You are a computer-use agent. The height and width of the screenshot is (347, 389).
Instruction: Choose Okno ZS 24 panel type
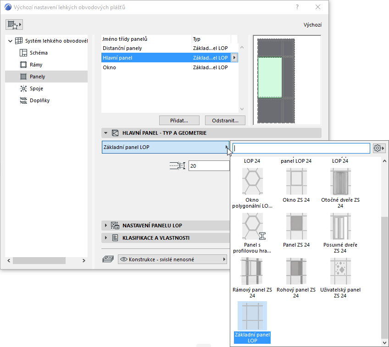(x=296, y=185)
